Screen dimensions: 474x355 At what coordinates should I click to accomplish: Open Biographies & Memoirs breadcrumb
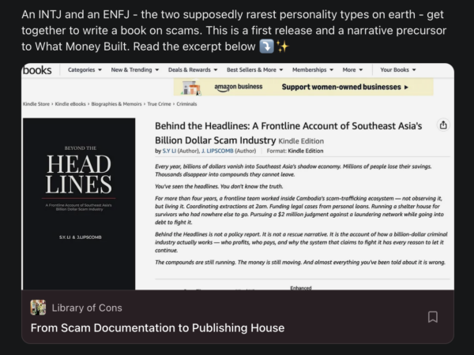pyautogui.click(x=116, y=104)
